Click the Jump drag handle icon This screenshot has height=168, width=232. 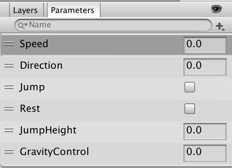coord(9,87)
